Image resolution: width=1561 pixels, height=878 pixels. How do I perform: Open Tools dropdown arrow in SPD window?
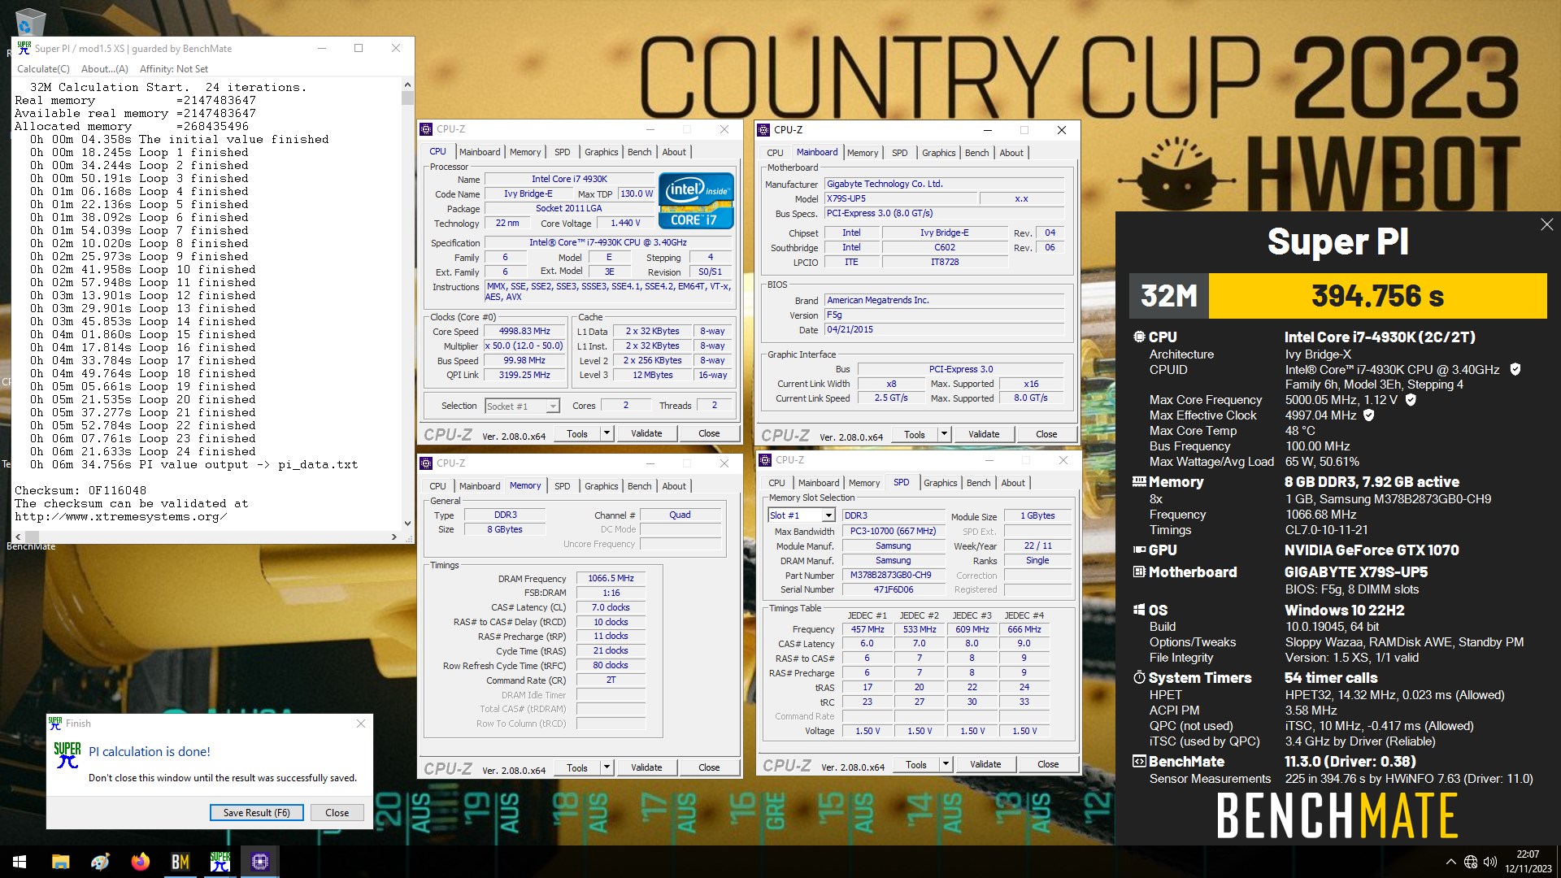point(946,764)
